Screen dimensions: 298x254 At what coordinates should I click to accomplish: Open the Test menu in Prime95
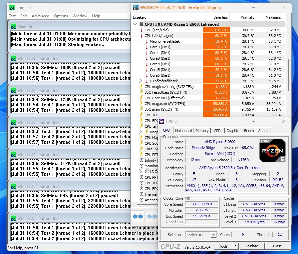[12, 16]
